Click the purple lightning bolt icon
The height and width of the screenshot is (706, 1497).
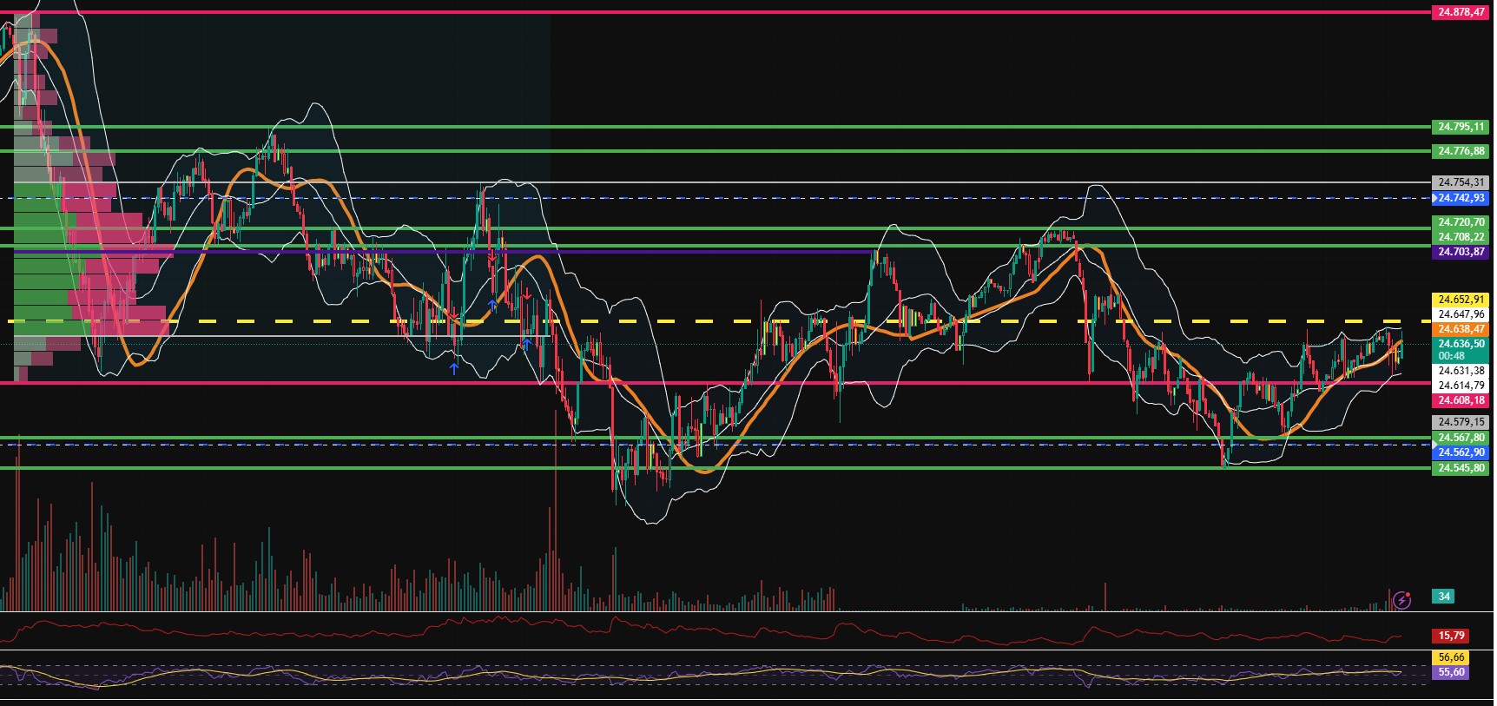1401,600
